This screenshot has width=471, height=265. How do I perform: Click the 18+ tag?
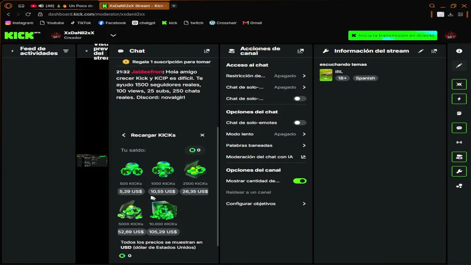pyautogui.click(x=342, y=78)
